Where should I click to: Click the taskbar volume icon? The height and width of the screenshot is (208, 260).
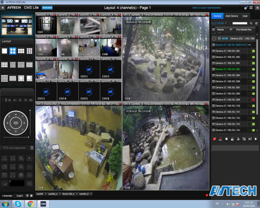click(x=228, y=204)
